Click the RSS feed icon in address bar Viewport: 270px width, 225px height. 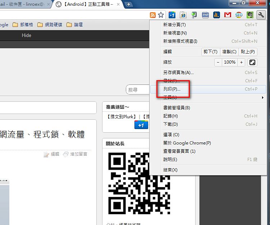pos(153,15)
